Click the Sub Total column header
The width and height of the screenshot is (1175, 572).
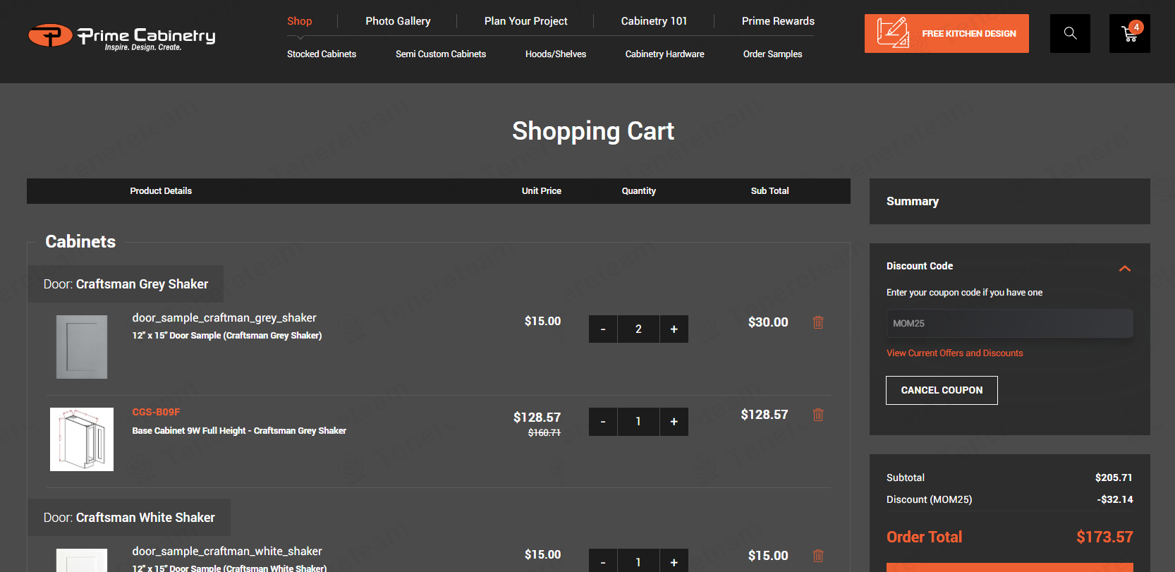point(769,191)
